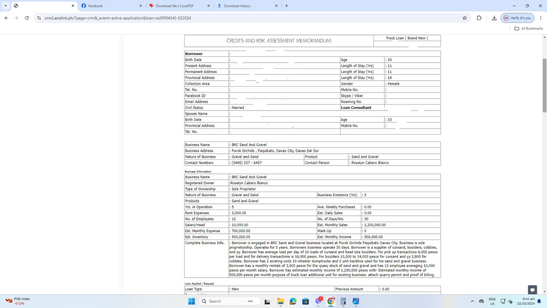Image resolution: width=547 pixels, height=308 pixels.
Task: Click the Rent Expenses value 3,000.00
Action: point(239,213)
